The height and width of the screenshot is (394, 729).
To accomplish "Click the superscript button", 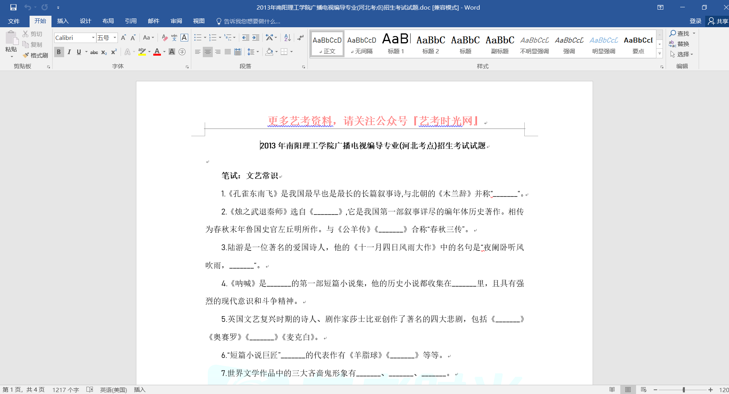I will [x=114, y=52].
